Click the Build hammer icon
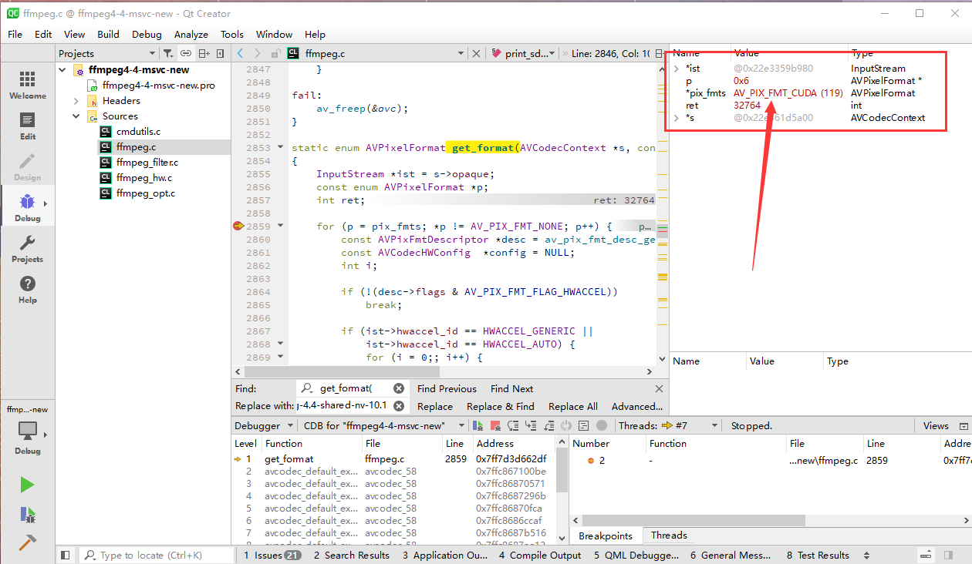 pyautogui.click(x=27, y=542)
